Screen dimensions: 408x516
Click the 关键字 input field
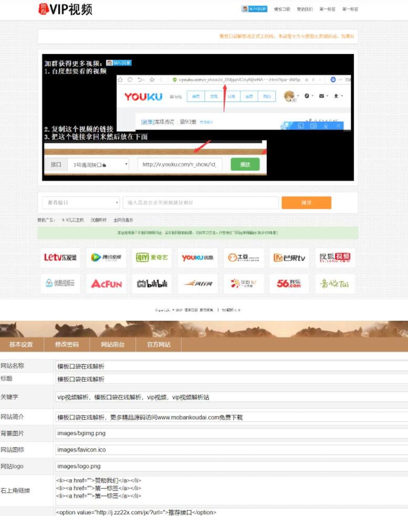coord(232,397)
